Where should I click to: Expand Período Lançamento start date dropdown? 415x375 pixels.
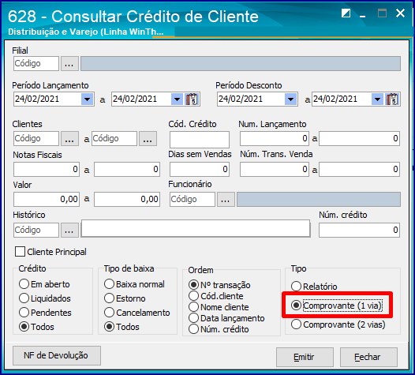(x=87, y=99)
